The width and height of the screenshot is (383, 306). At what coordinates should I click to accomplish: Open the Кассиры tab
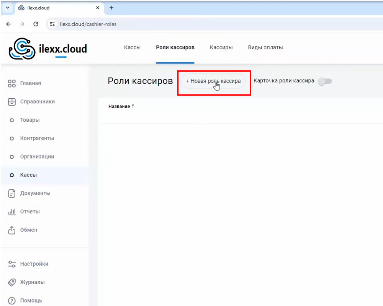[x=221, y=47]
